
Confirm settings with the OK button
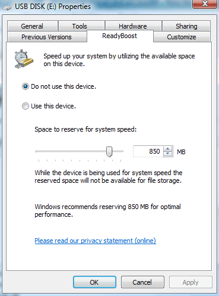pos(94,282)
